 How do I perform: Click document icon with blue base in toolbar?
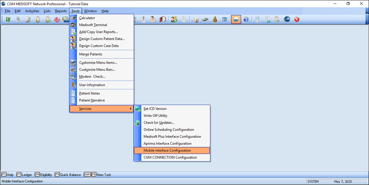(x=268, y=20)
